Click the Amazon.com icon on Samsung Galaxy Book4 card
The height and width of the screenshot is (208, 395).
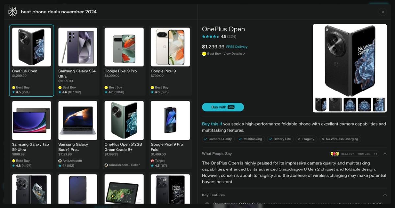[60, 161]
